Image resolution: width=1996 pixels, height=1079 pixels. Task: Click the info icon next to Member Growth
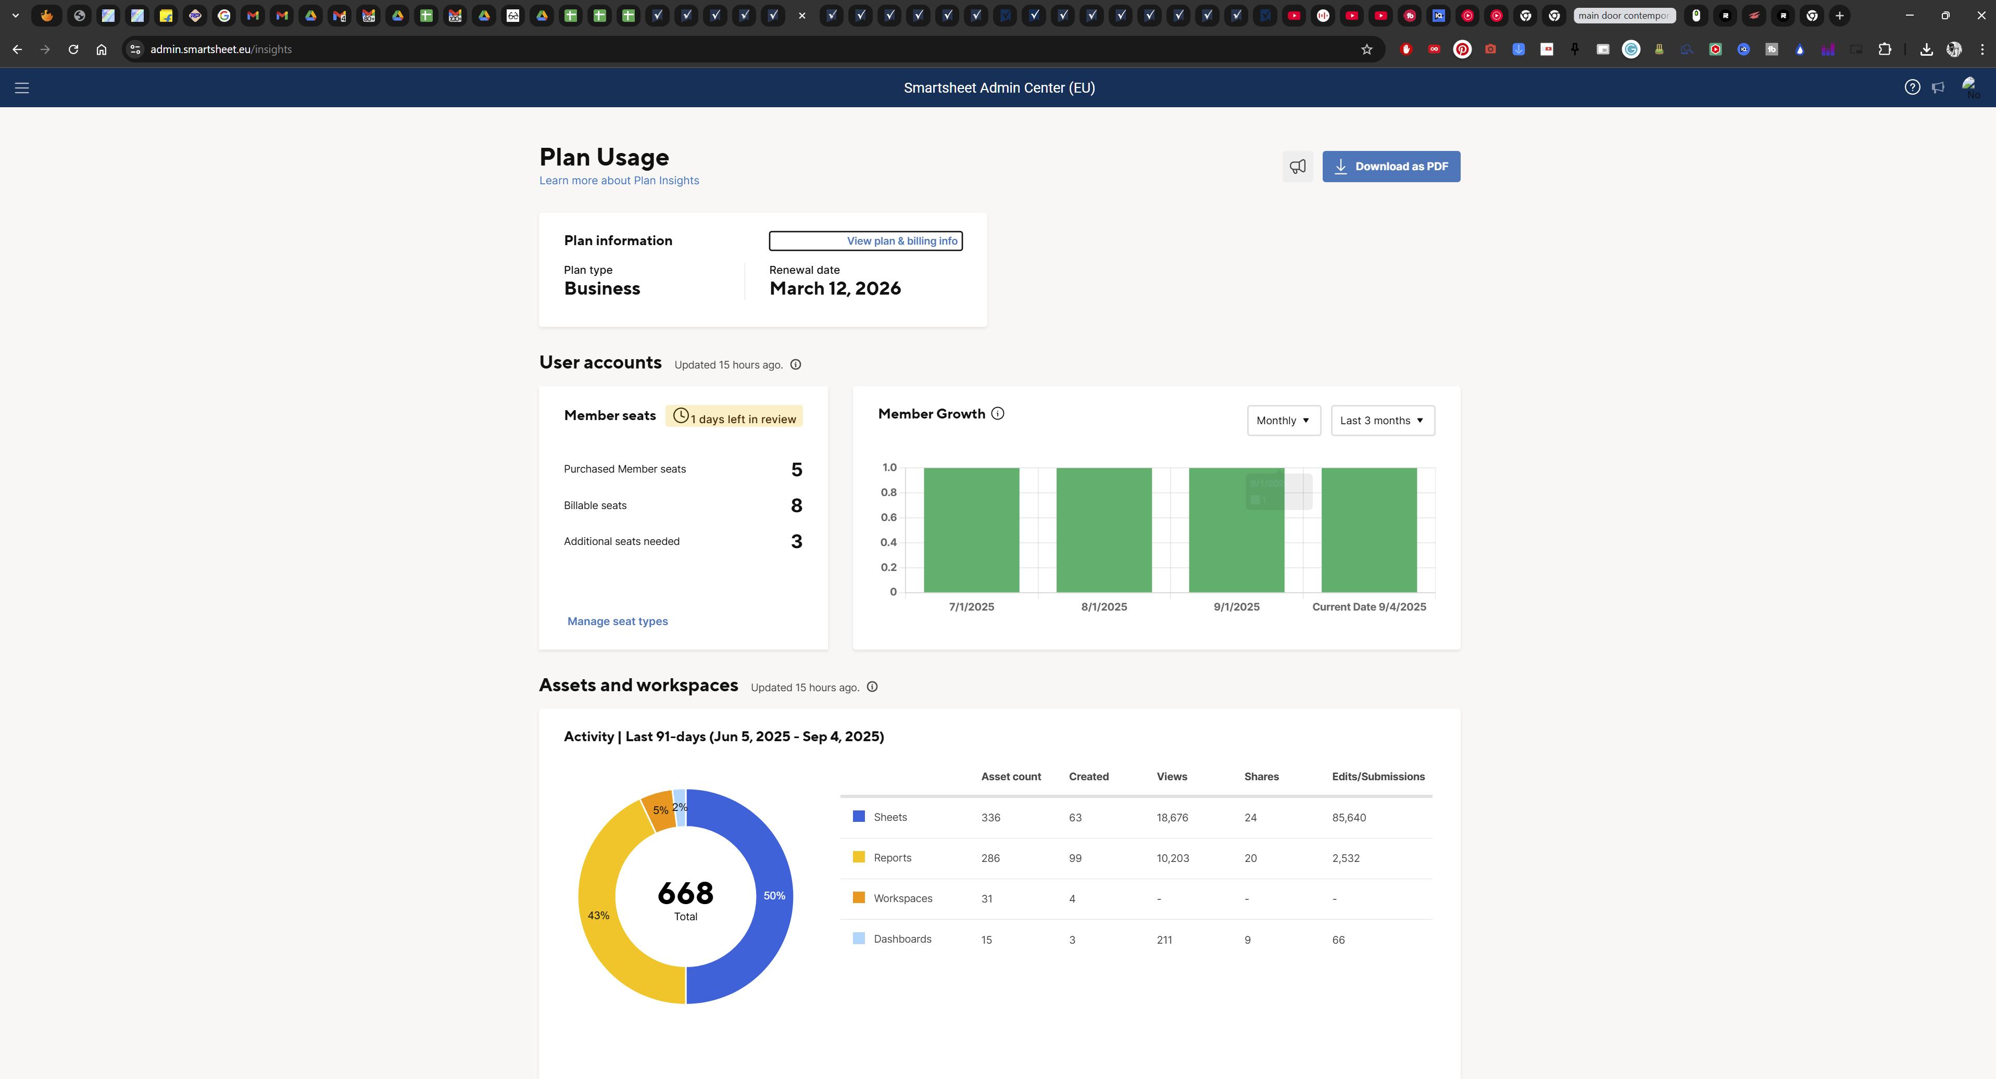point(998,414)
